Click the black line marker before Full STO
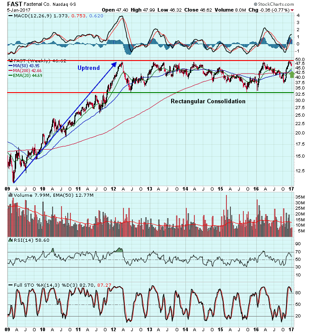The width and height of the screenshot is (312, 333). click(x=10, y=285)
